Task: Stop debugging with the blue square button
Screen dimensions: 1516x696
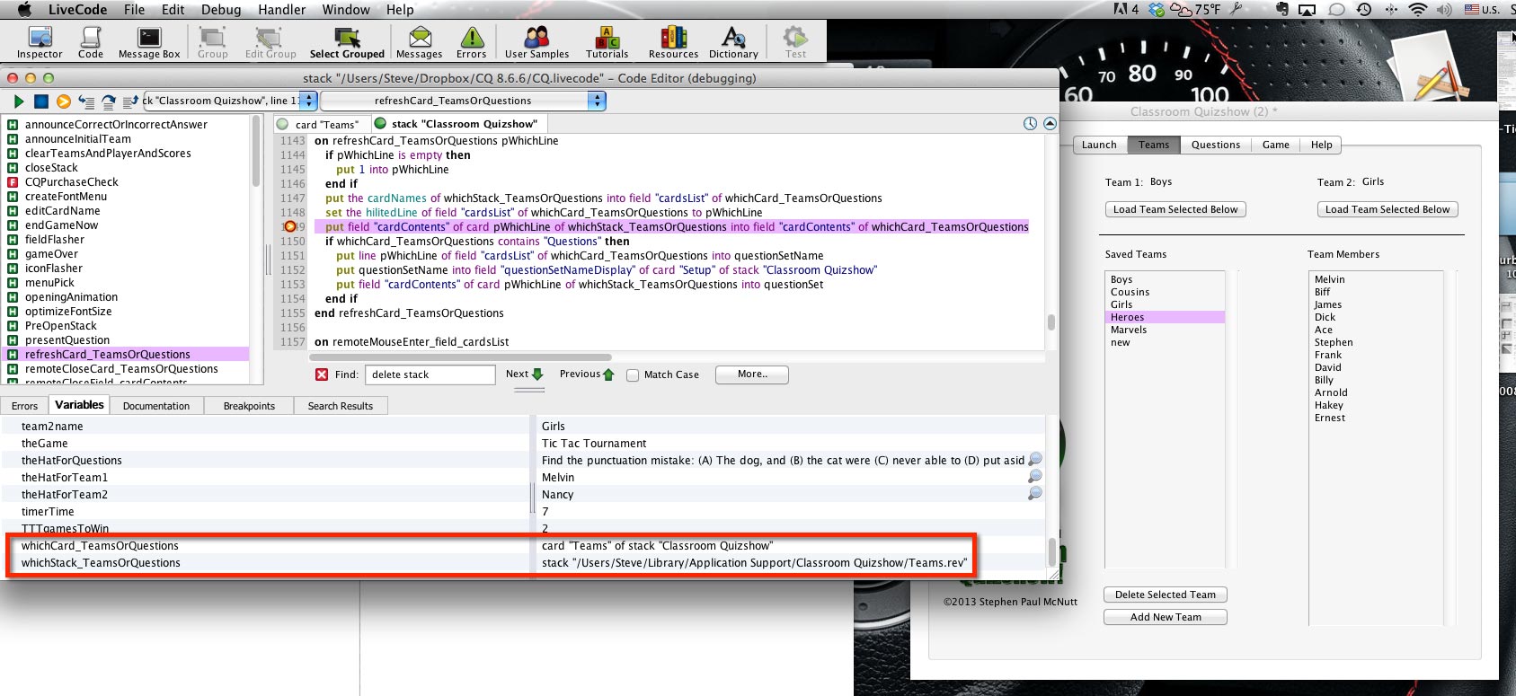Action: (x=41, y=101)
